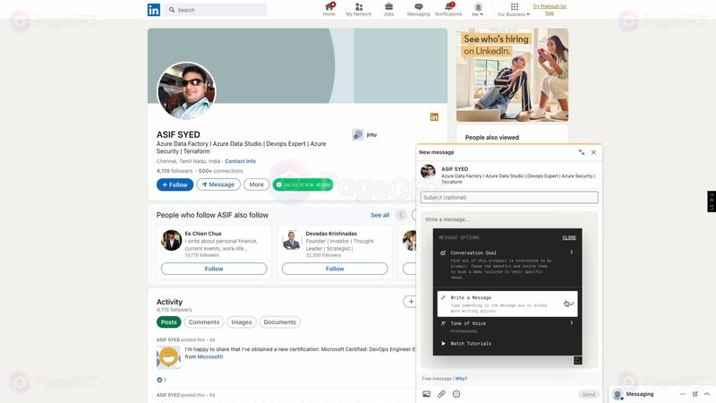This screenshot has height=403, width=716.
Task: Click the gold LinkedIn premium badge
Action: click(x=434, y=117)
